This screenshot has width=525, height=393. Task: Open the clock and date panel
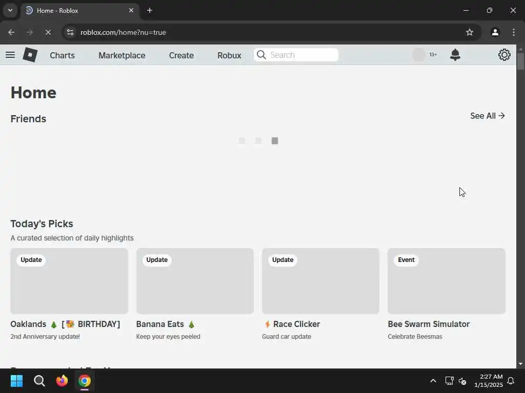click(x=489, y=381)
